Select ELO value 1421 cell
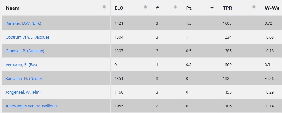This screenshot has height=113, width=282. pyautogui.click(x=131, y=23)
